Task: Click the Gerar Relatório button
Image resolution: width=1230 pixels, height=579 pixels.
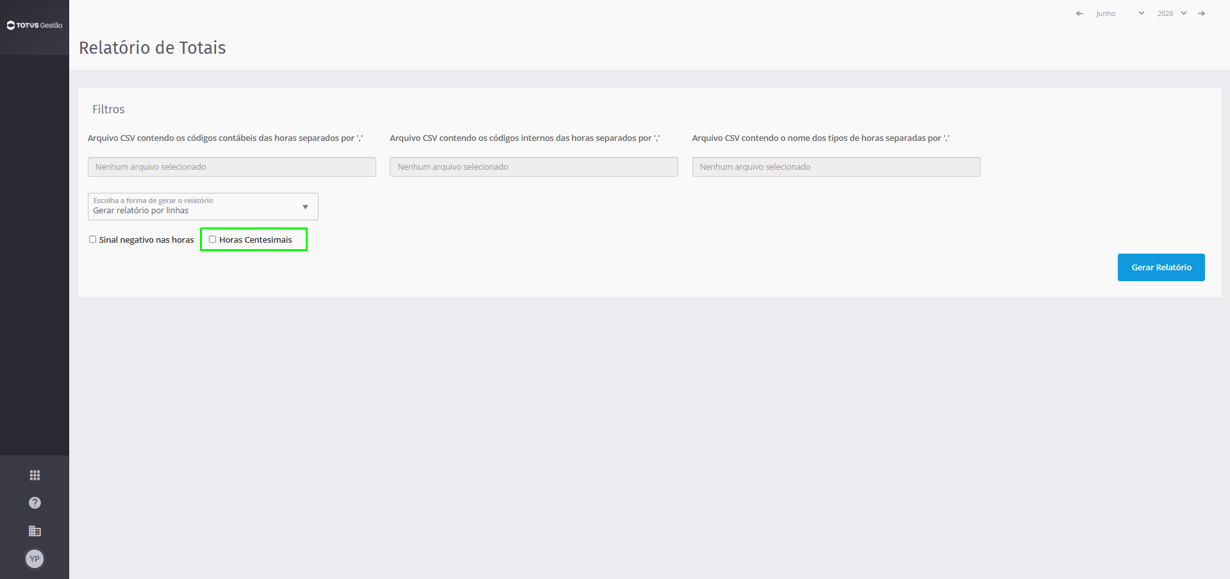Action: [1161, 267]
